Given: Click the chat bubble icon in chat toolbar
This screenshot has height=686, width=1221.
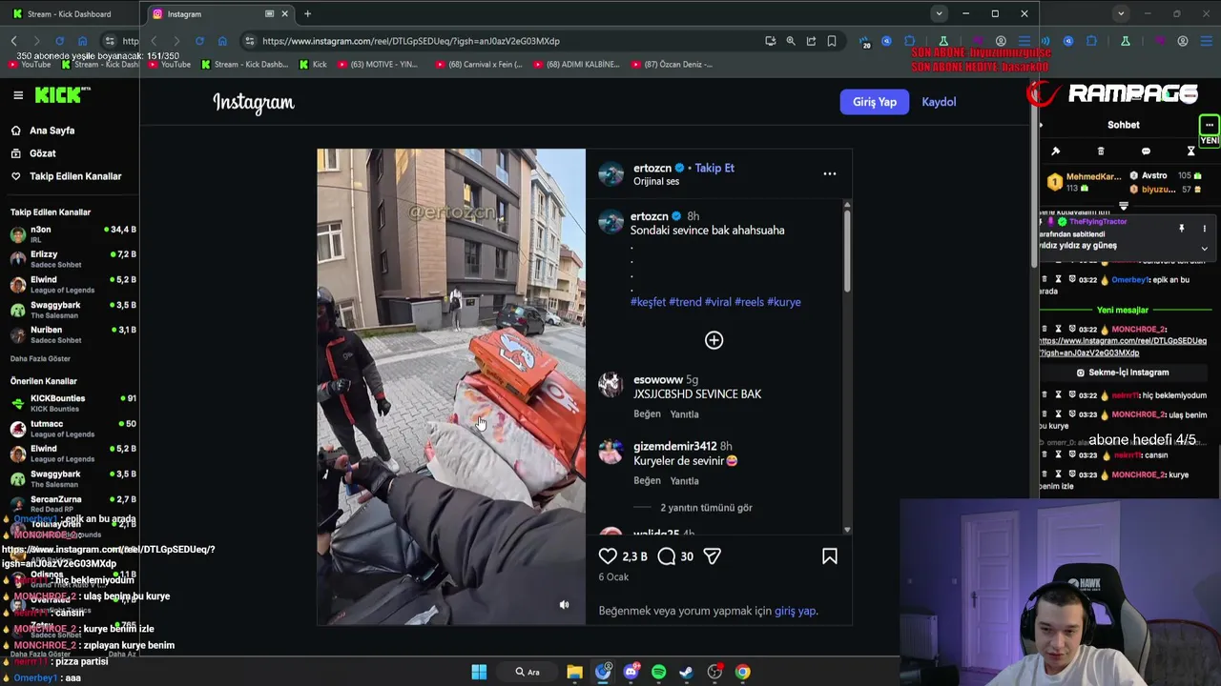Looking at the screenshot, I should 1146,151.
